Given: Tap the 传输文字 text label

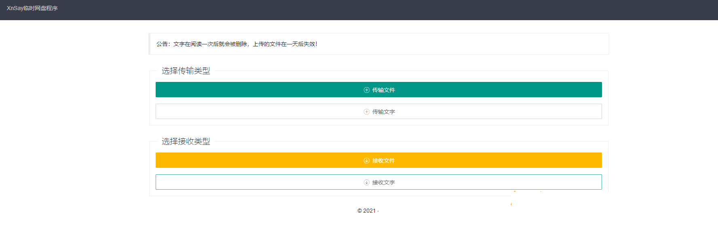Looking at the screenshot, I should [384, 112].
